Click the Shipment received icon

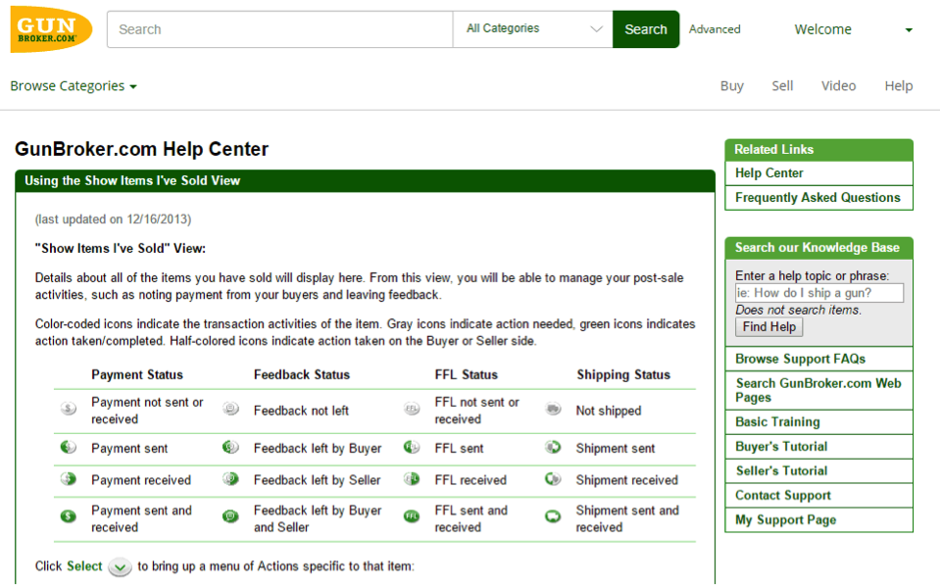(553, 479)
